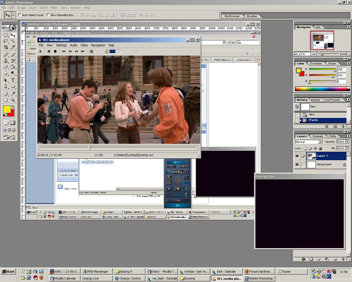Switch to MSN Messenger in taskbar

[97, 272]
